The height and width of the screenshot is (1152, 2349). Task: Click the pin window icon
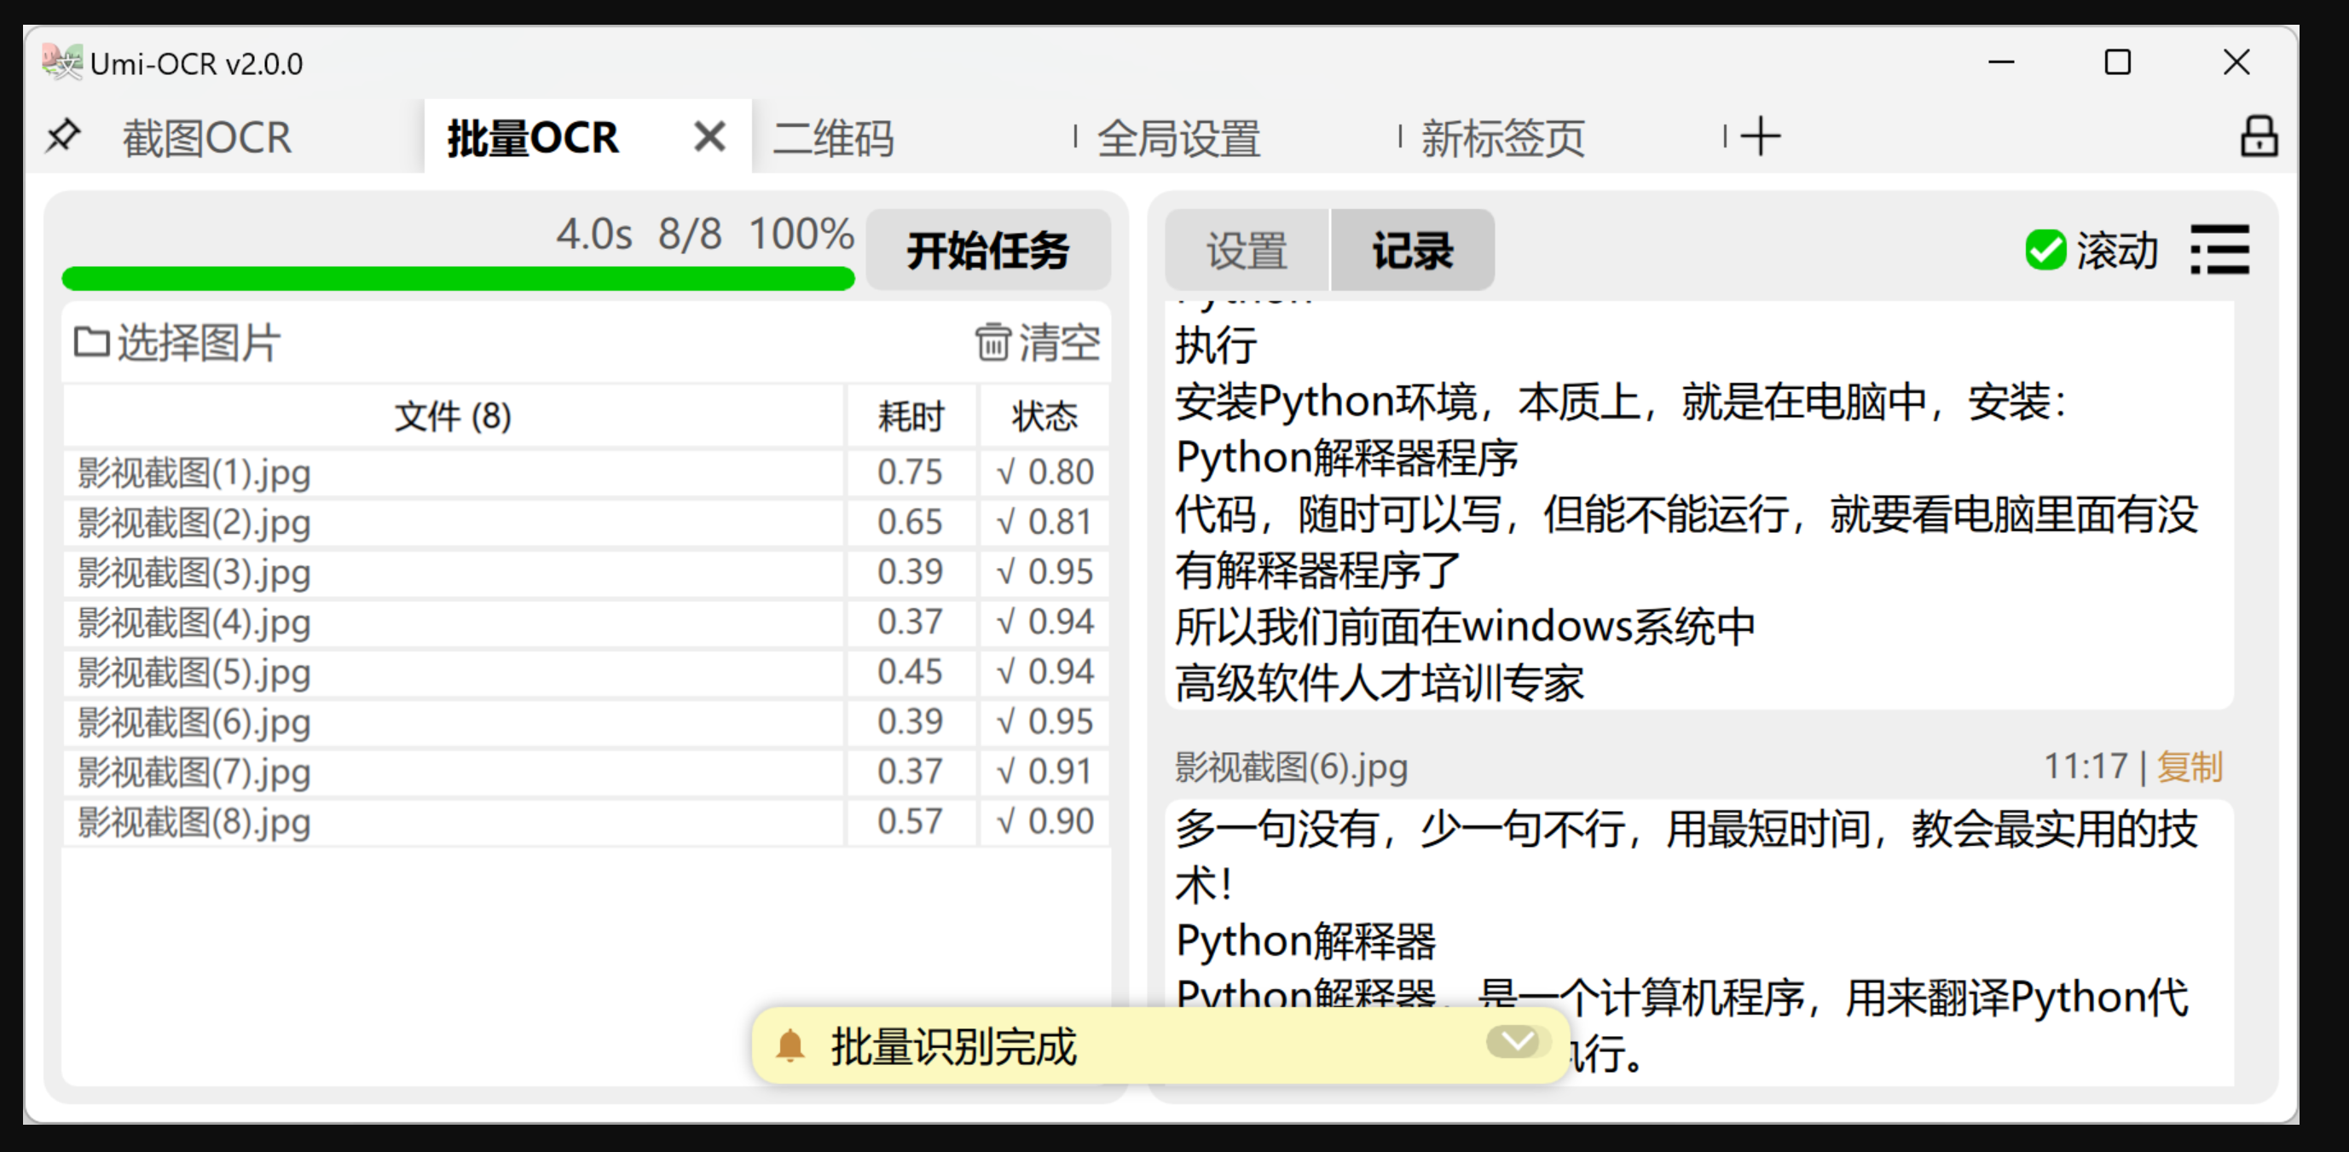pyautogui.click(x=63, y=136)
